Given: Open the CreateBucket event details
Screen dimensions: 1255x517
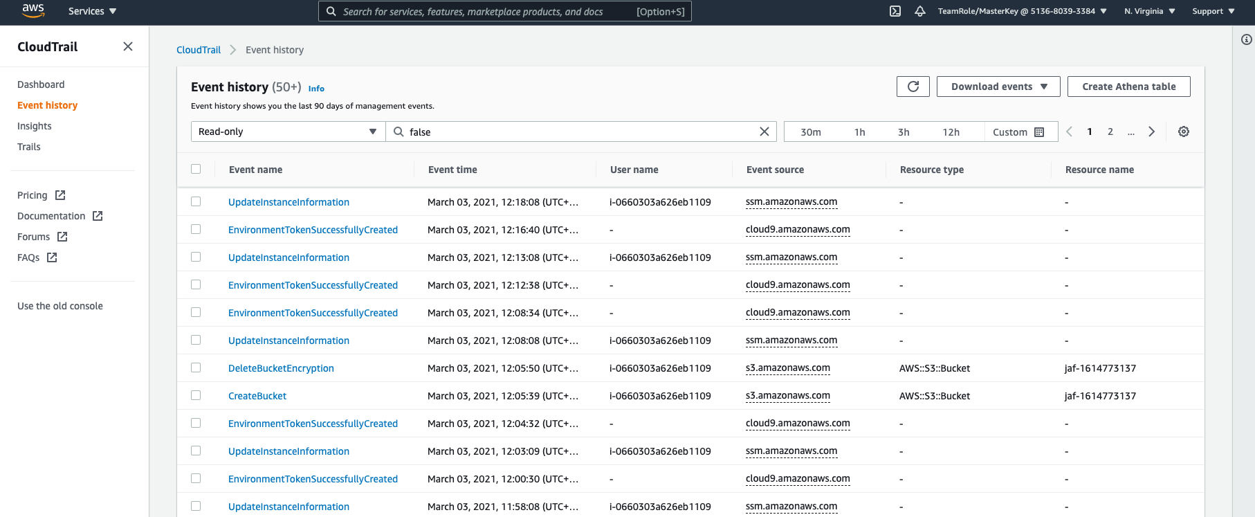Looking at the screenshot, I should (x=257, y=396).
